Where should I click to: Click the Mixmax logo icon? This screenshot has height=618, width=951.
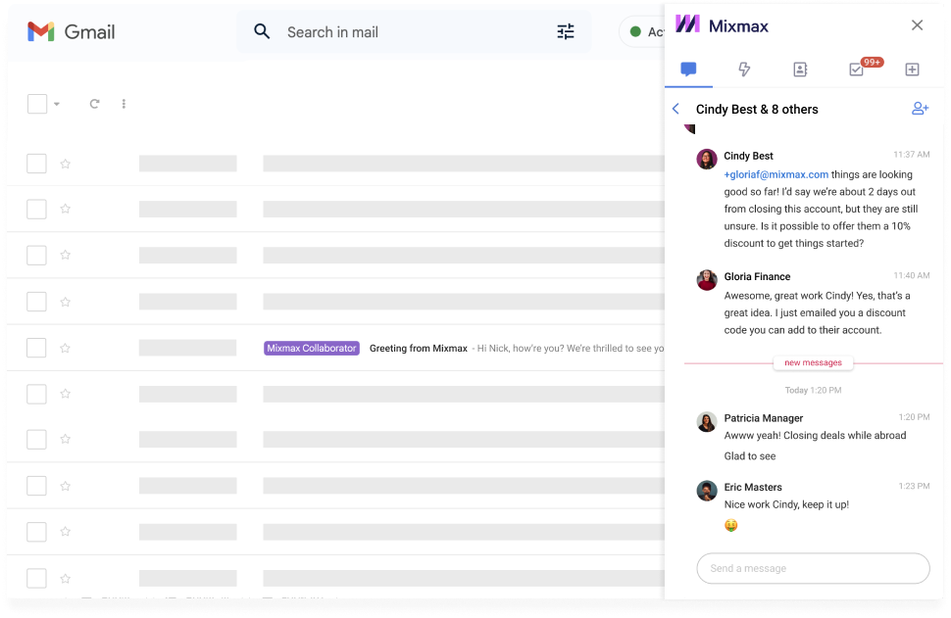pyautogui.click(x=688, y=24)
